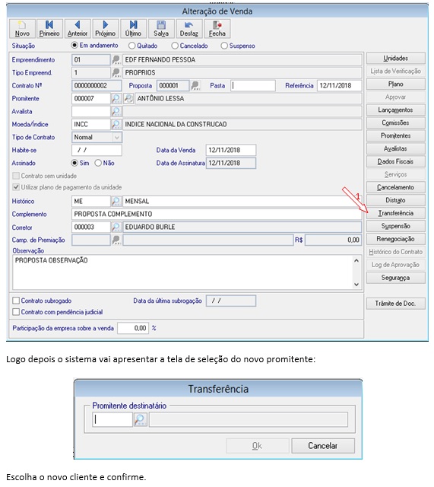Search Promitente destinatário in Transferência dialog

tap(140, 419)
